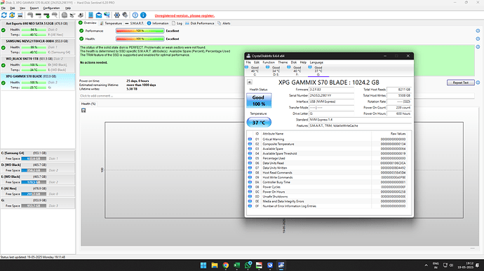Click the blue book toolbar icon
This screenshot has width=484, height=271.
(x=90, y=15)
